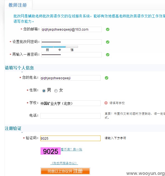Viewport: 165px width, 176px height.
Task: Open the 《批改网服务协议》 link
Action: pos(64,163)
